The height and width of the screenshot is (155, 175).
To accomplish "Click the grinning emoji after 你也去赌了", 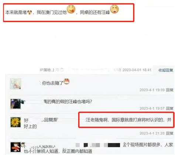I will [x=66, y=81].
